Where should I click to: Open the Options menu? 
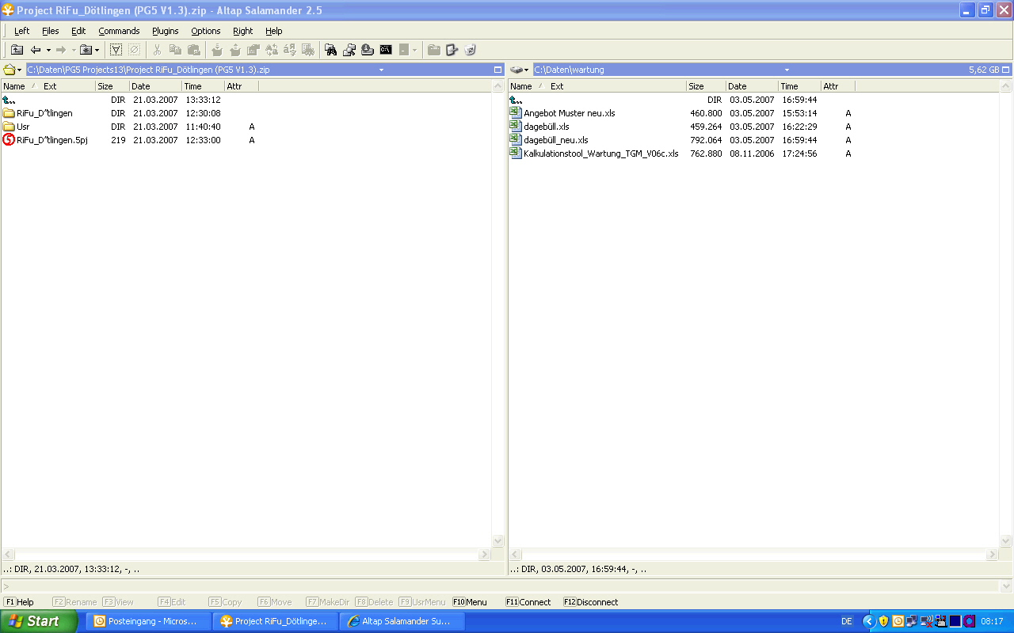click(206, 31)
